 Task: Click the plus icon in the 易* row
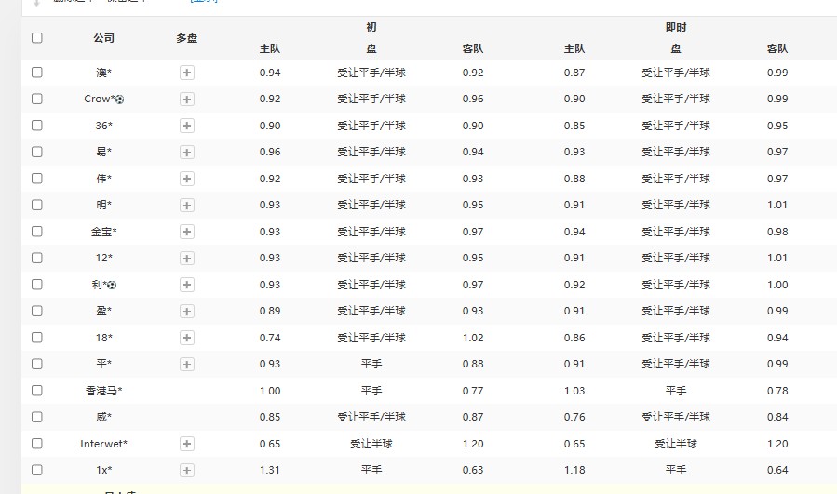pyautogui.click(x=186, y=152)
